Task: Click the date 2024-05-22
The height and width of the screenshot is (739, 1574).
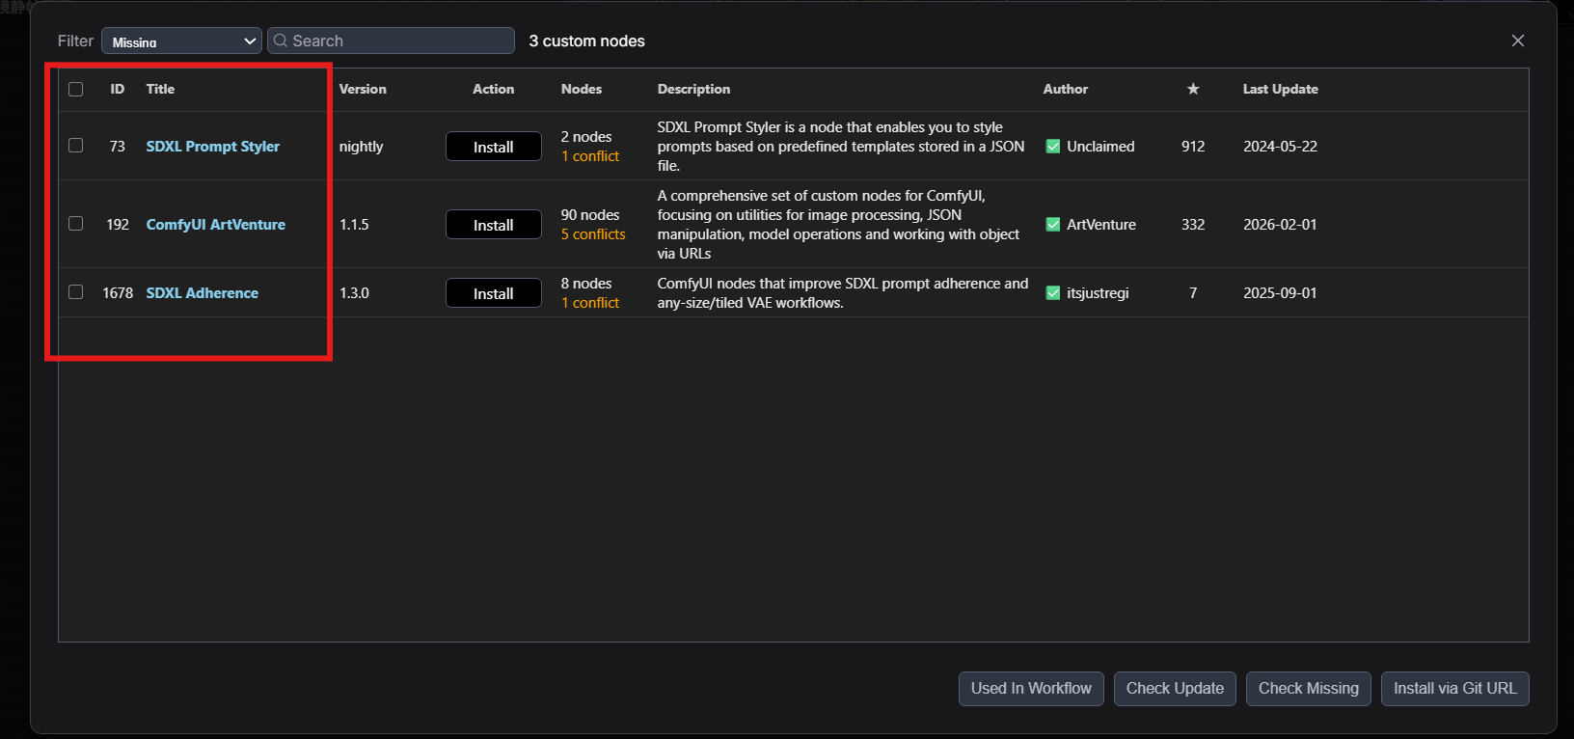Action: click(x=1280, y=147)
